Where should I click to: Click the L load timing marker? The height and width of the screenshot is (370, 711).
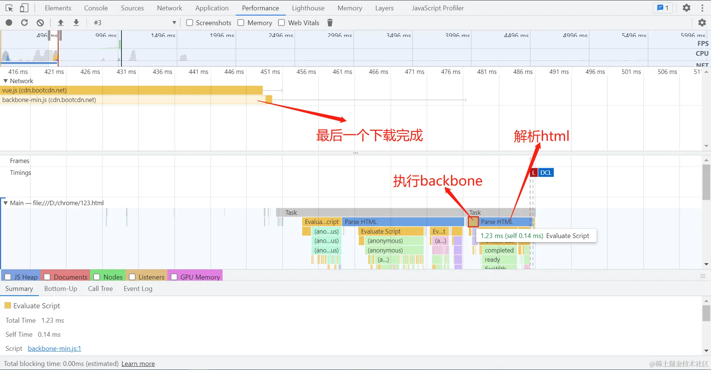coord(534,173)
